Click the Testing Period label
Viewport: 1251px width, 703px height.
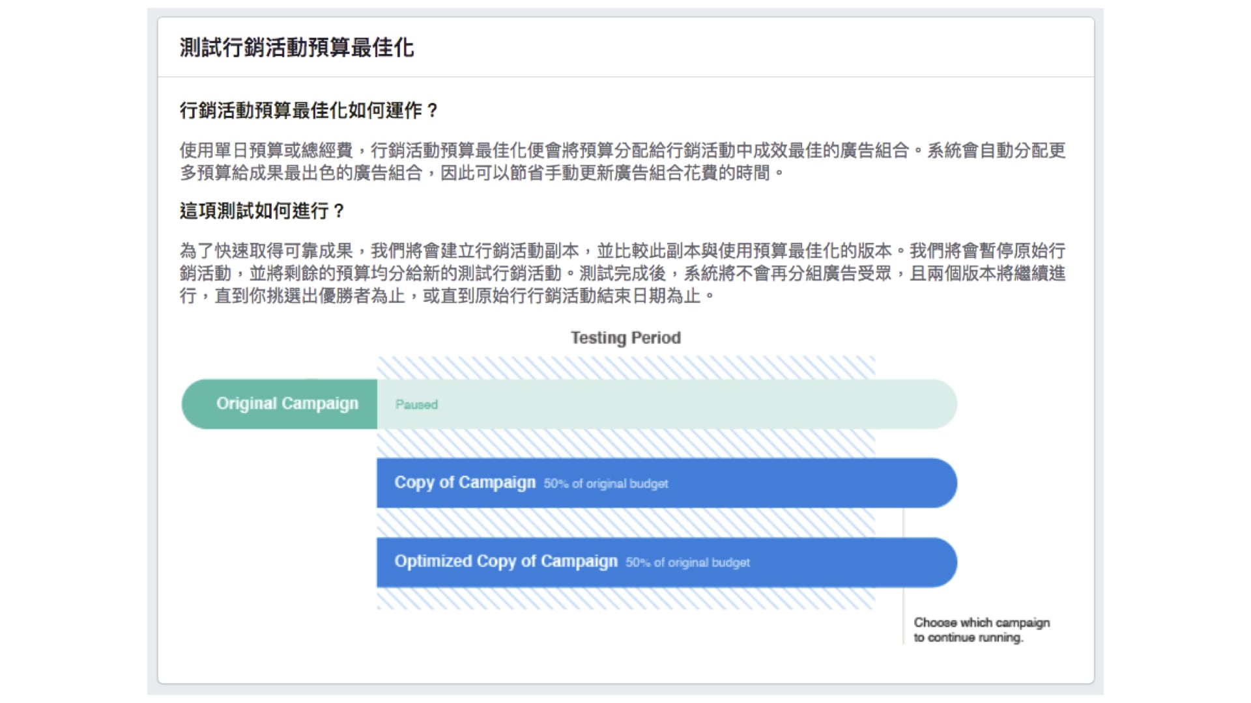click(625, 338)
